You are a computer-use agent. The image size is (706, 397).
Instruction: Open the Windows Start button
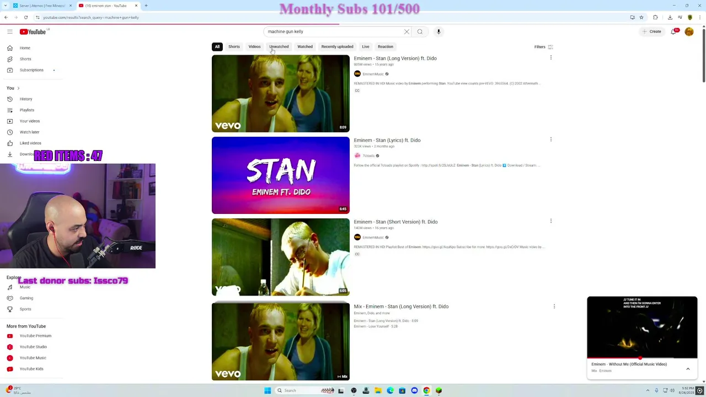(x=268, y=390)
